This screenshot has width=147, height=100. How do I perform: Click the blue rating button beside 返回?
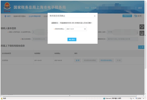point(127,16)
